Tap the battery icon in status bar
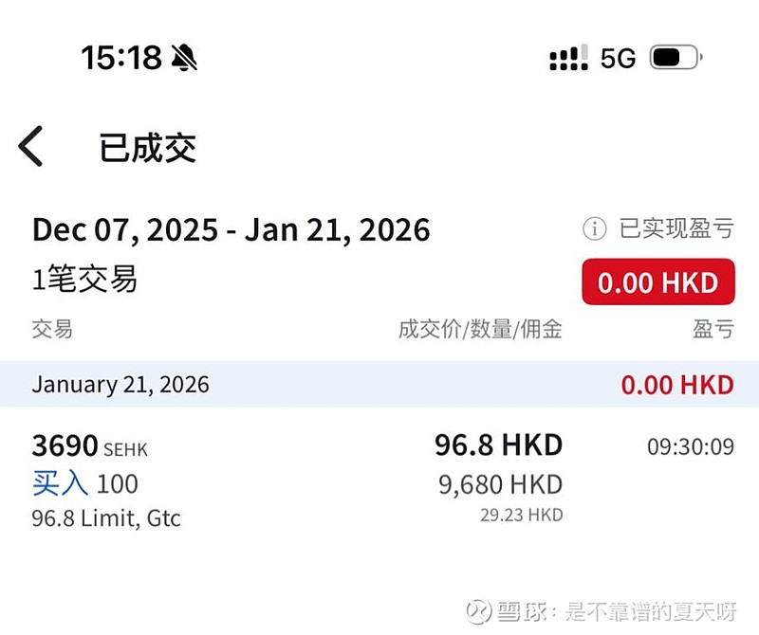Screen dimensions: 759x635 point(675,59)
